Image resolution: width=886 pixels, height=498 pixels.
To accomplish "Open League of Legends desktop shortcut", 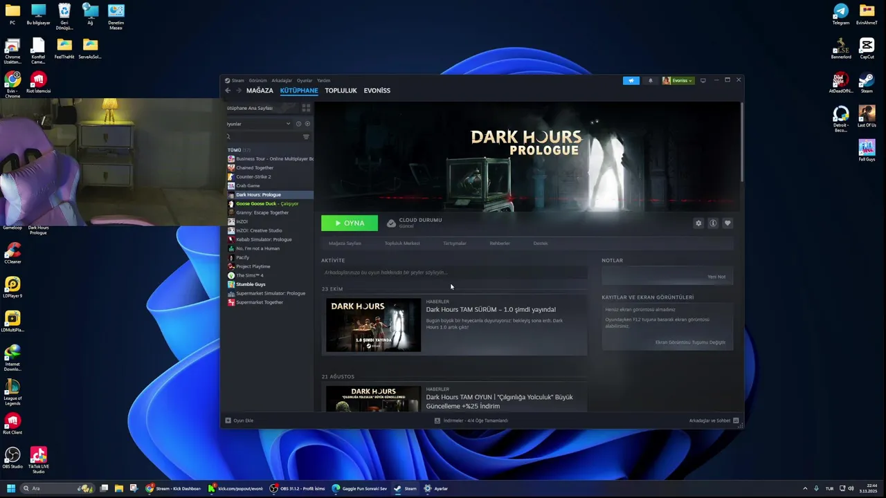I will click(12, 391).
